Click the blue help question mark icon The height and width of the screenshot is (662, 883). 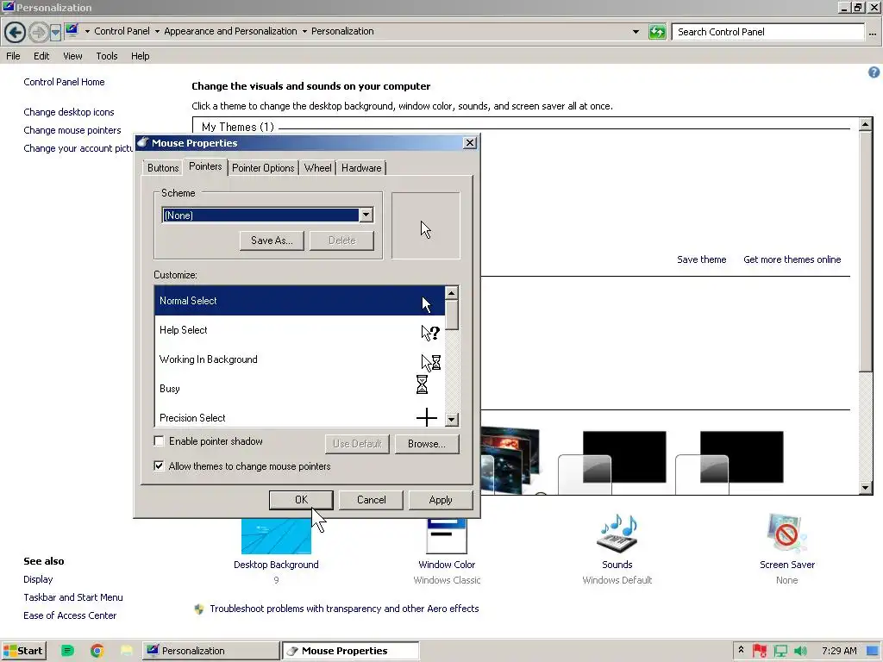point(874,72)
